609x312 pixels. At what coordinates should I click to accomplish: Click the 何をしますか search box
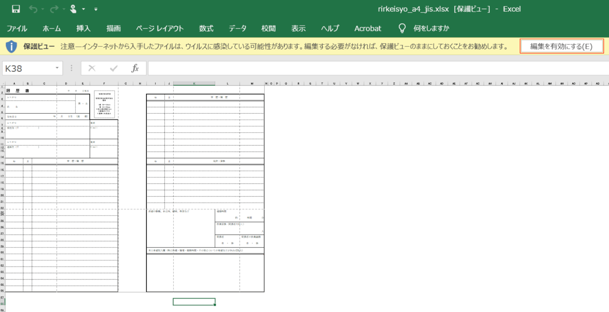pos(431,28)
